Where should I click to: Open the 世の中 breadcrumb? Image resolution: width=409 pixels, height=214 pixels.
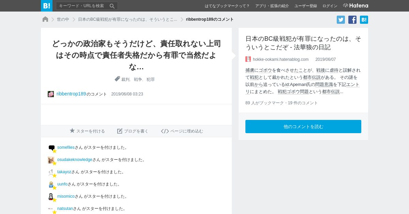(x=63, y=19)
